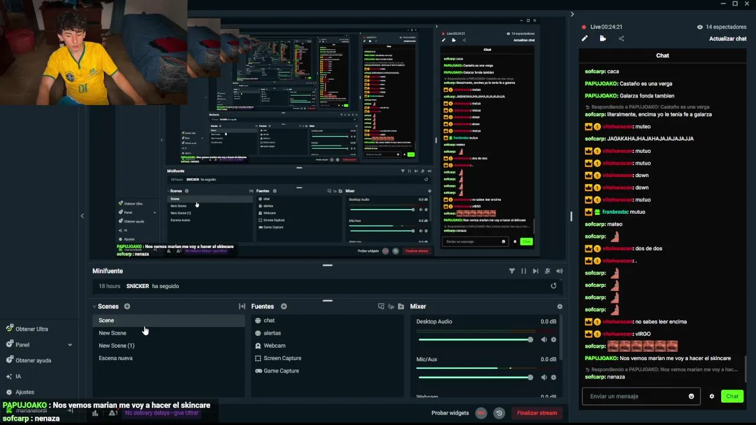Click the Live 00:24:21 timer

(x=602, y=27)
